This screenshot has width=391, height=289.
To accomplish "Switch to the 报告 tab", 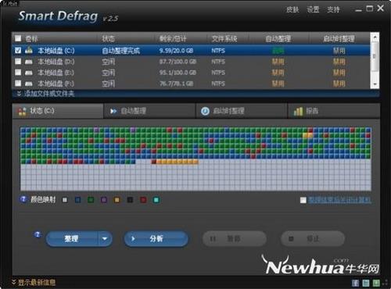I will tap(334, 111).
